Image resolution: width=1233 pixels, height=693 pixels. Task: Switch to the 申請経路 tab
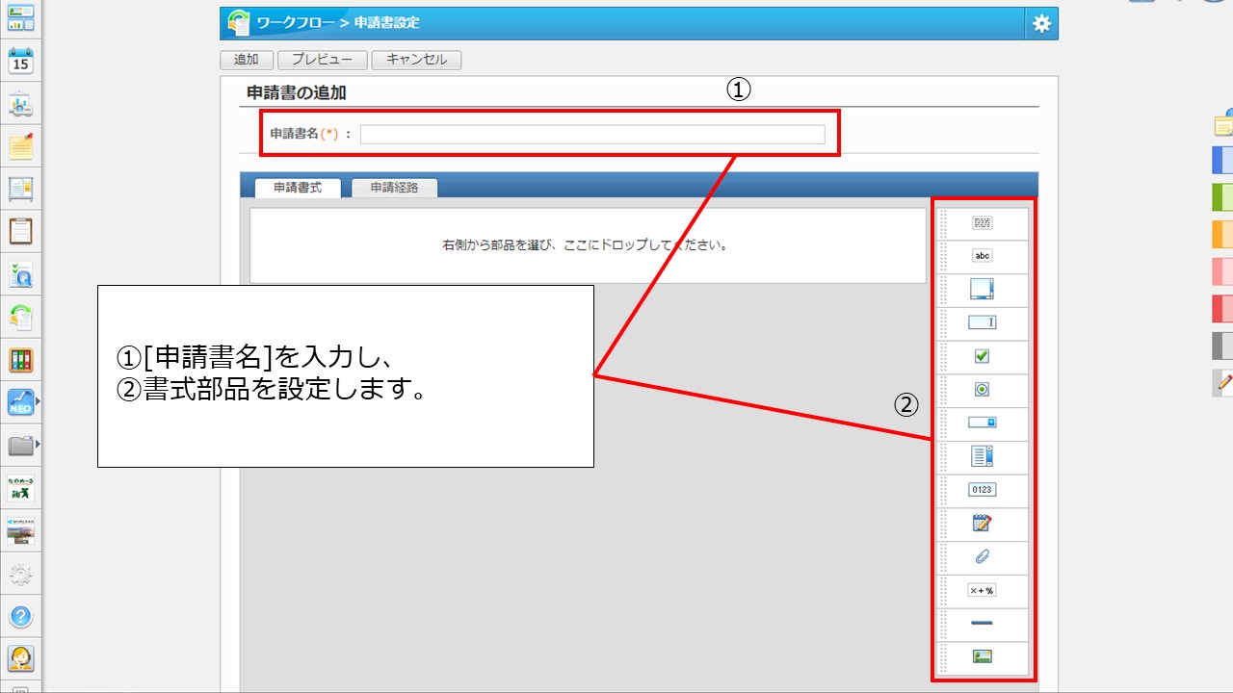[x=394, y=188]
